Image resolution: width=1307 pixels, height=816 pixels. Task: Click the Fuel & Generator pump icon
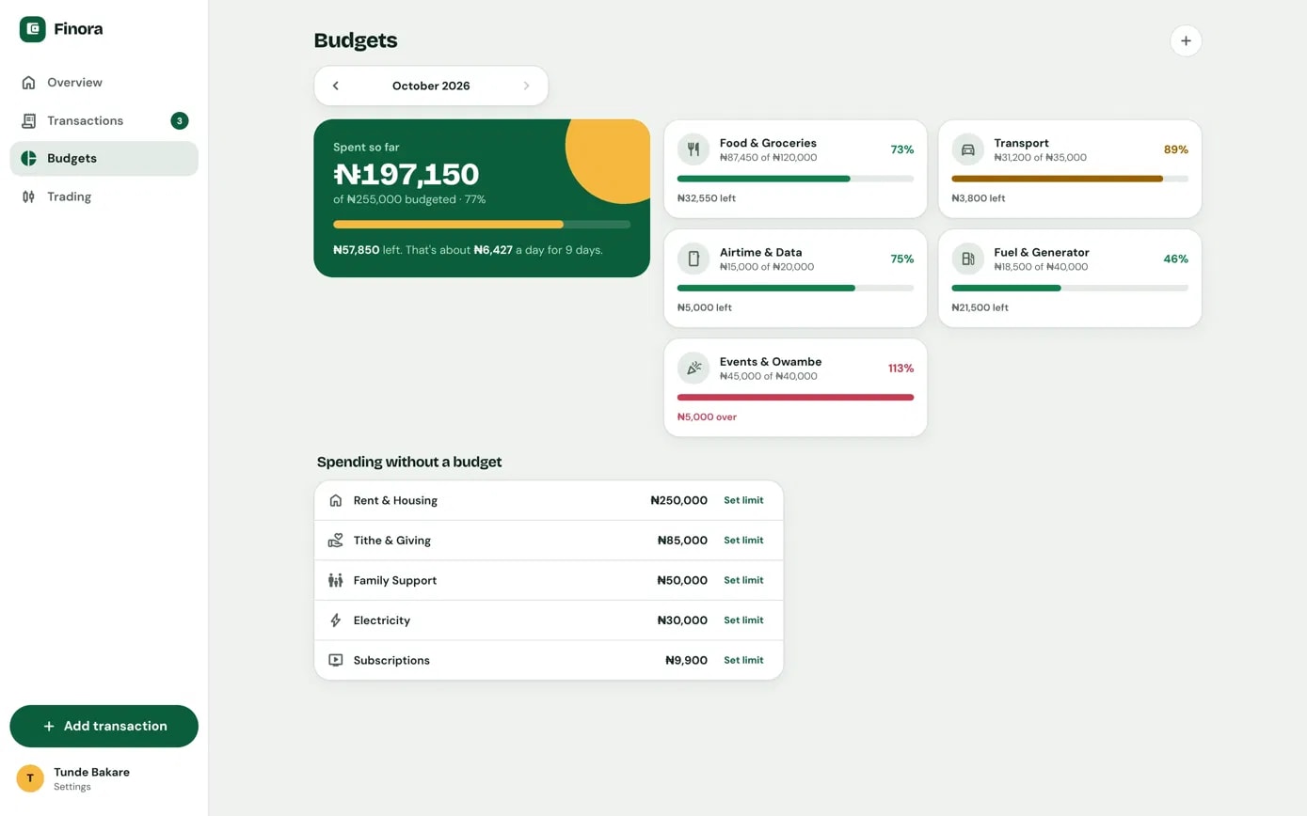pyautogui.click(x=967, y=259)
